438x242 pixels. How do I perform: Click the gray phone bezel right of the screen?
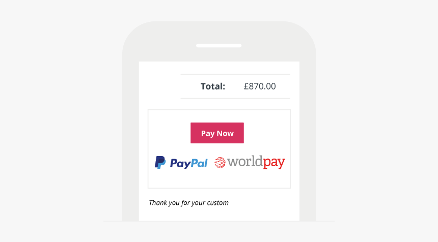pos(308,139)
